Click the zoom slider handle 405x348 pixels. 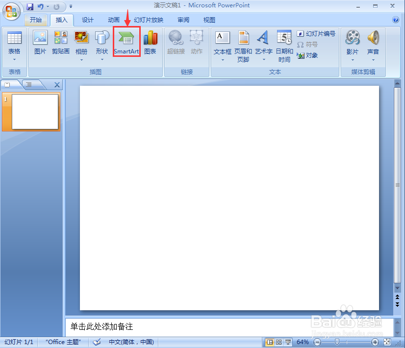pyautogui.click(x=337, y=342)
